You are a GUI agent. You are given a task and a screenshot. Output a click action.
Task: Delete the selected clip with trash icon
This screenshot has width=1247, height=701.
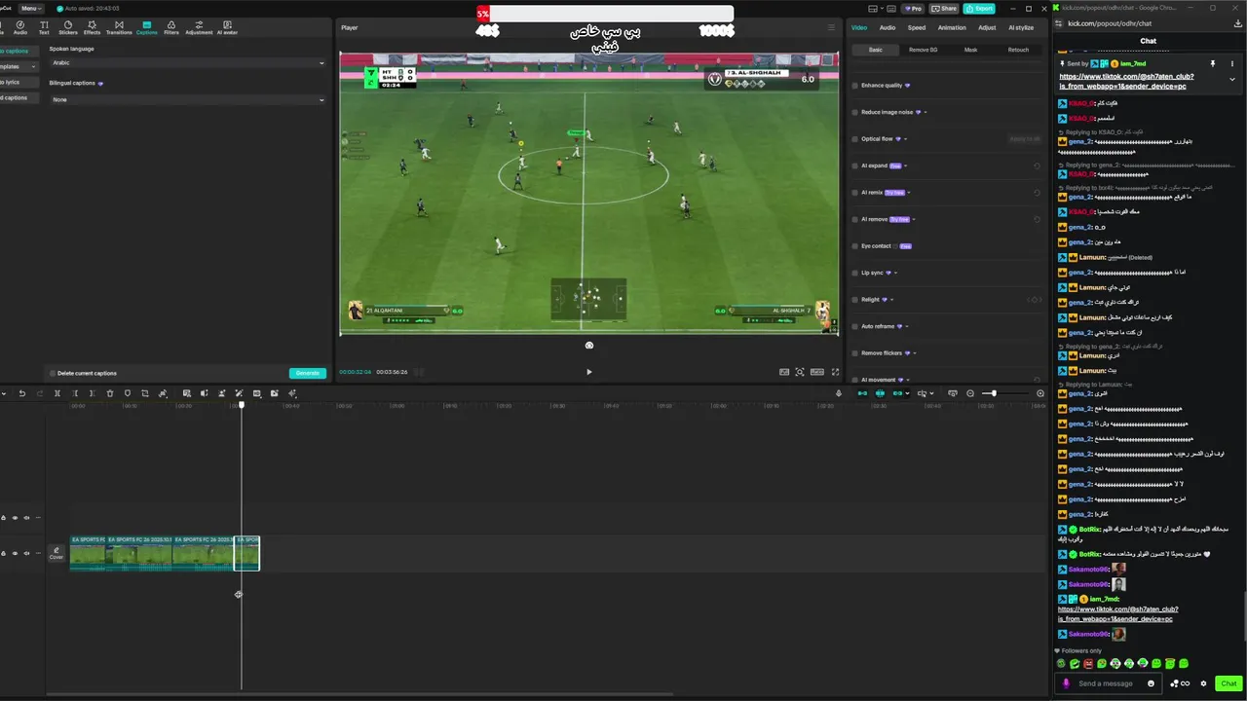click(109, 393)
